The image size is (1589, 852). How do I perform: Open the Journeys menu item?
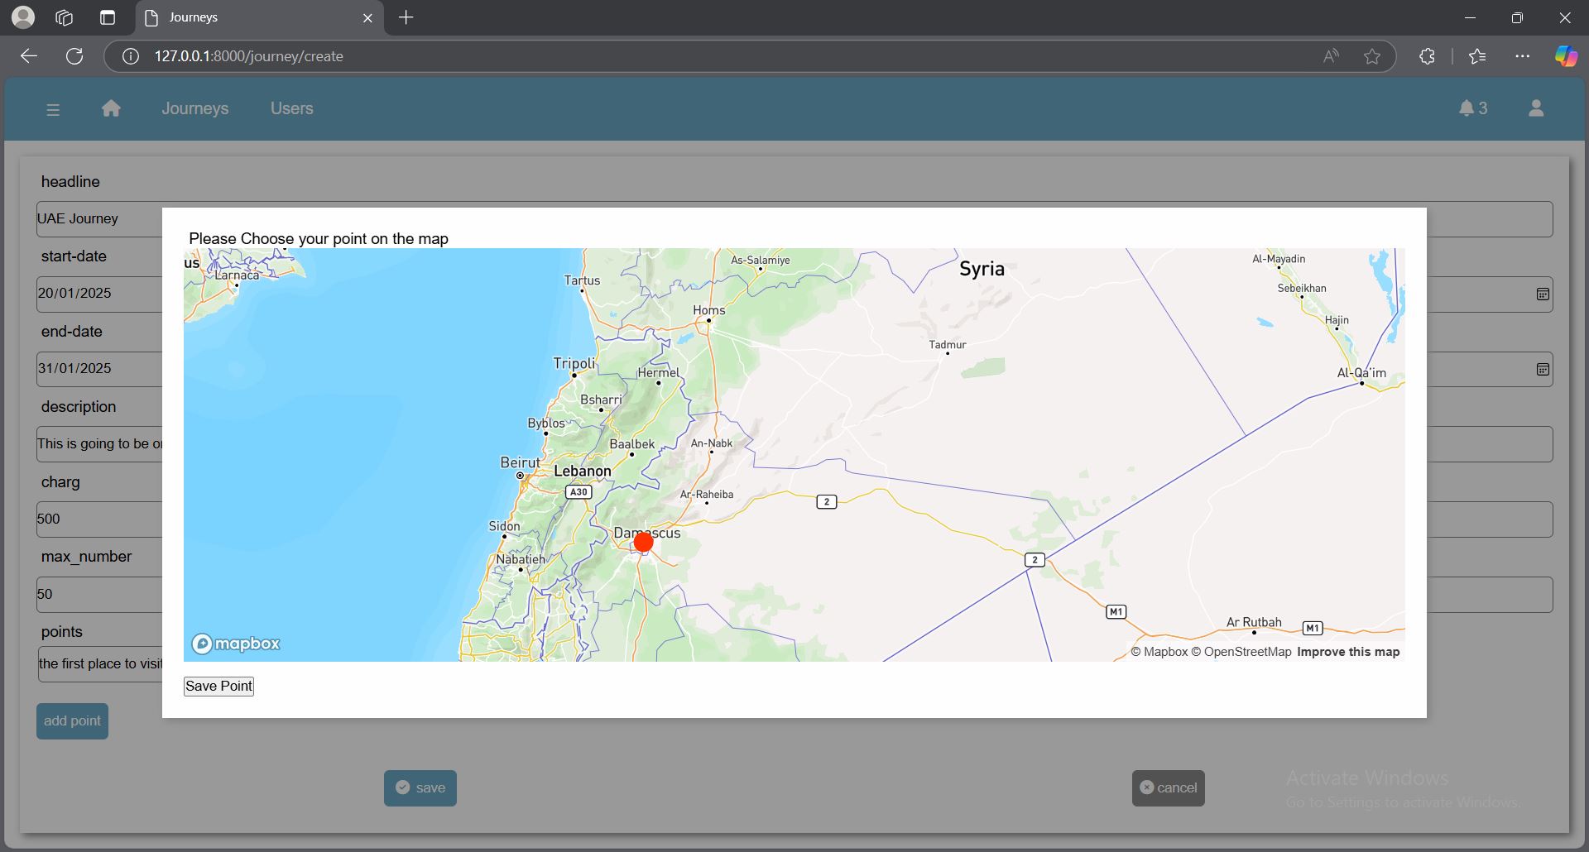tap(194, 108)
